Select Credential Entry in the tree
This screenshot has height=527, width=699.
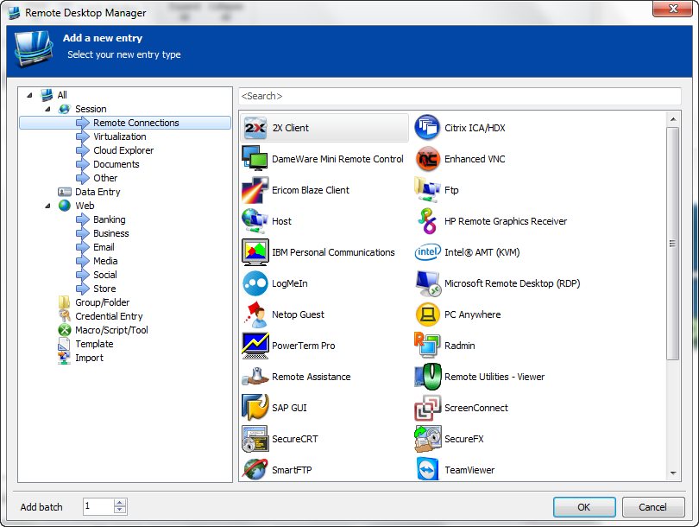(x=109, y=316)
